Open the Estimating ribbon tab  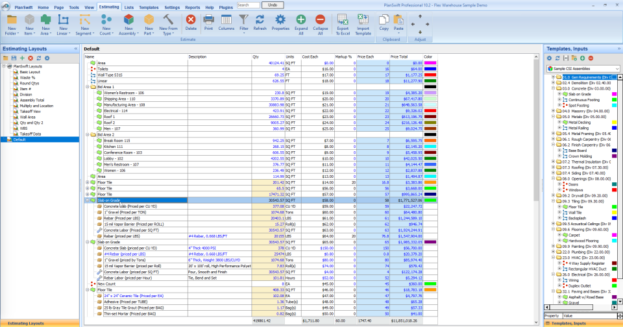click(109, 6)
